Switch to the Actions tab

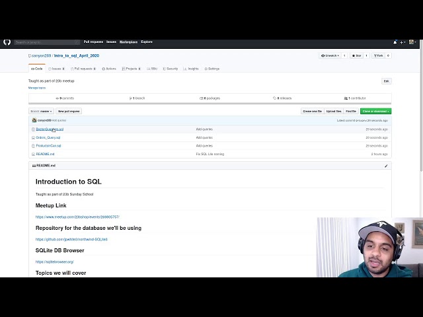[x=109, y=69]
